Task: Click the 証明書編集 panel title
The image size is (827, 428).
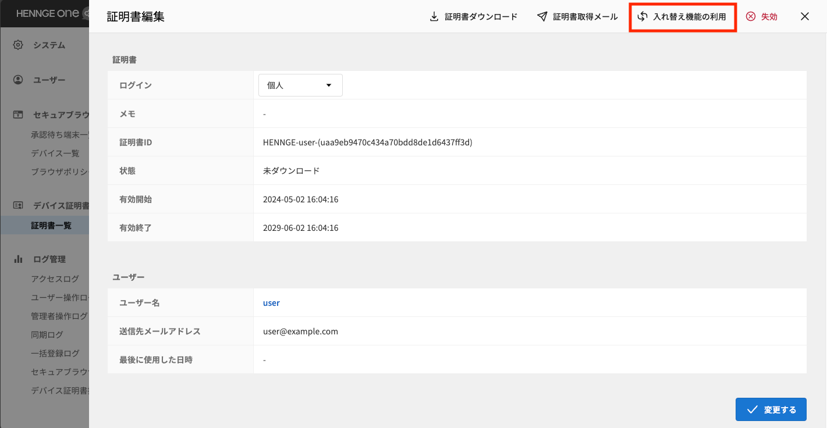Action: (136, 17)
